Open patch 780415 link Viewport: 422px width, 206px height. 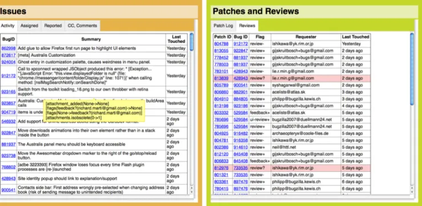(x=221, y=188)
